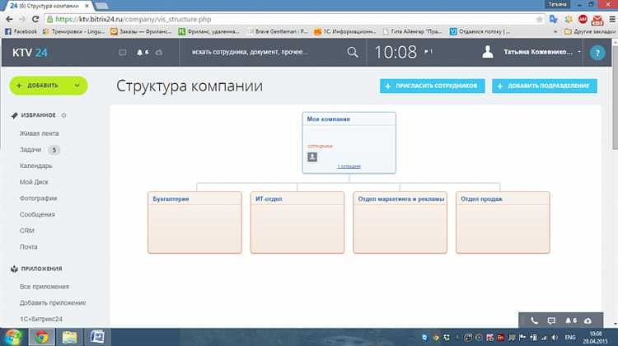Expand the user name dropdown arrow

point(579,52)
